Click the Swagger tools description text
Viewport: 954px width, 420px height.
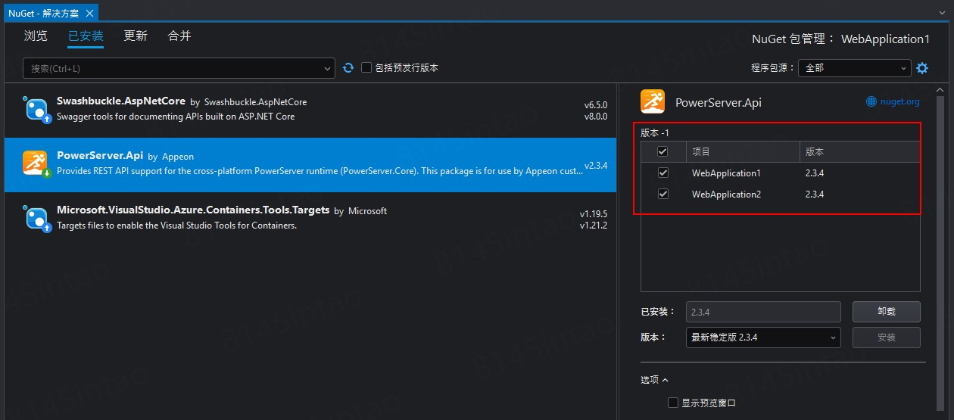[x=176, y=117]
